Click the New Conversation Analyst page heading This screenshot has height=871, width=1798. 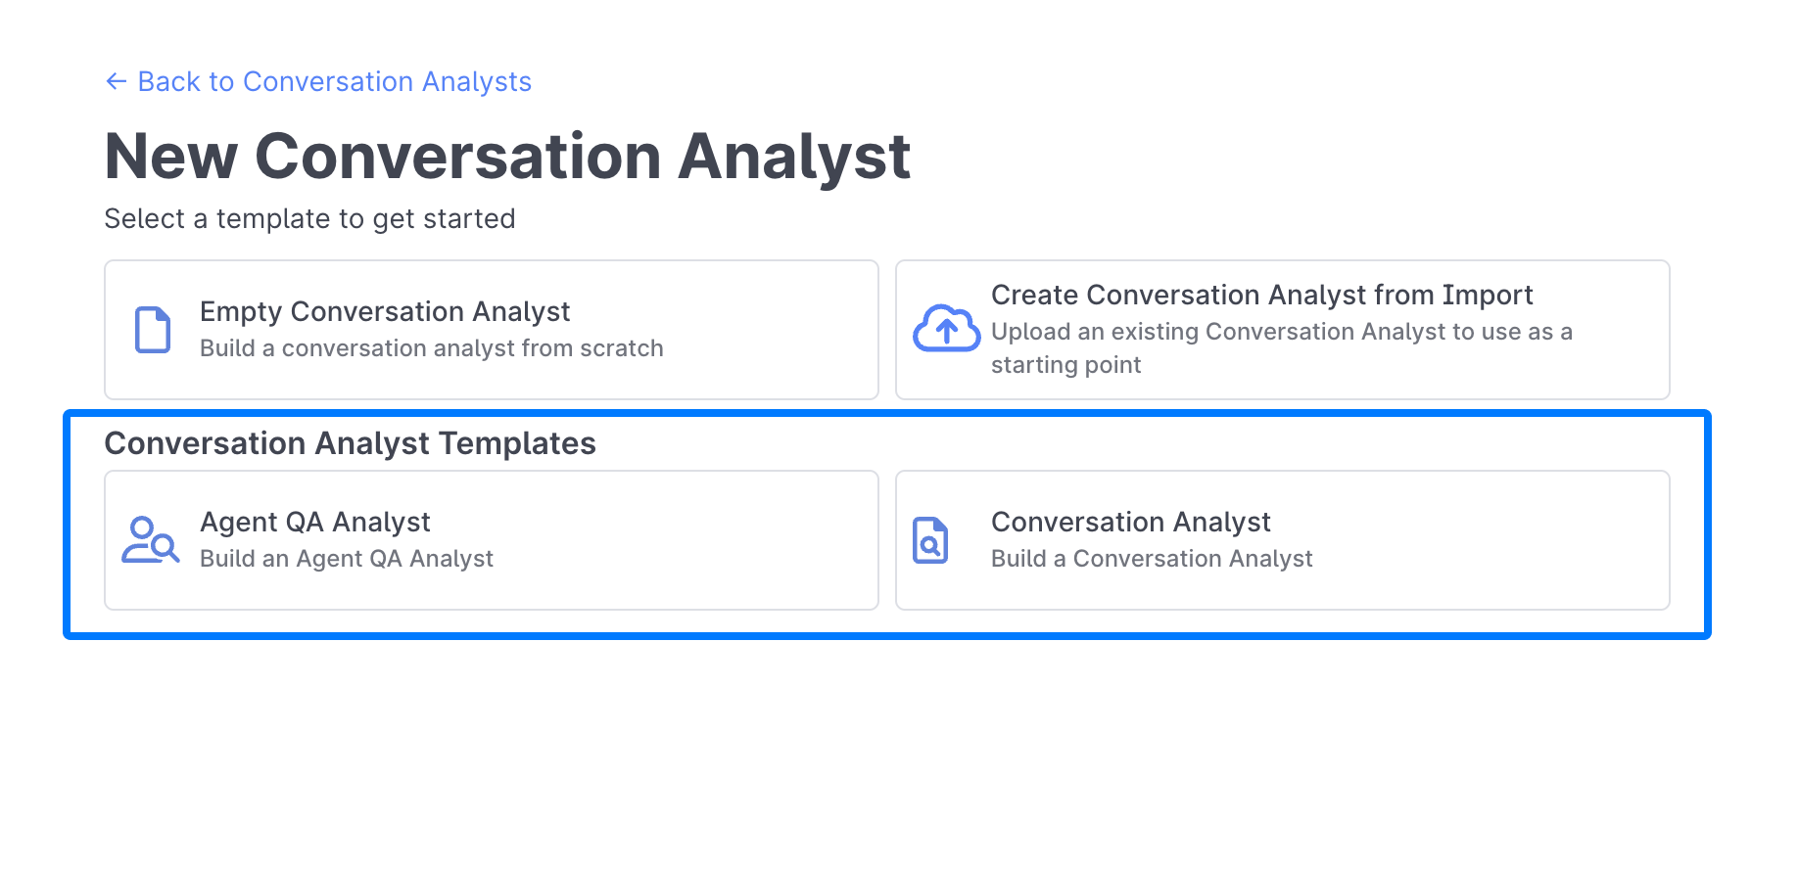pyautogui.click(x=507, y=157)
